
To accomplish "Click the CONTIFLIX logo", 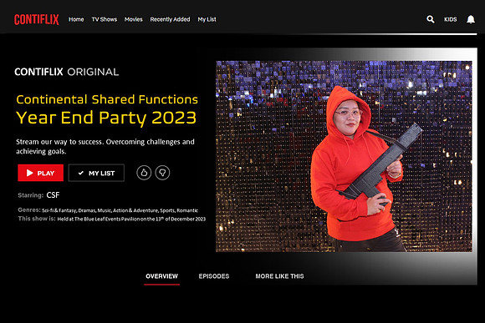I will coord(37,19).
